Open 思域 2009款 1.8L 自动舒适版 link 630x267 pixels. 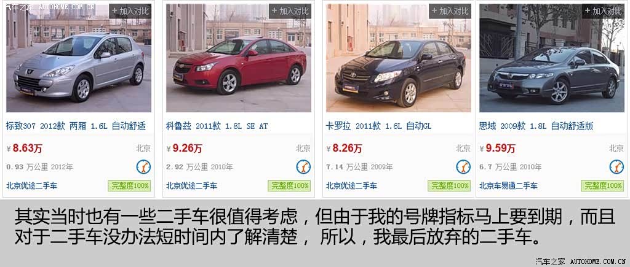536,126
